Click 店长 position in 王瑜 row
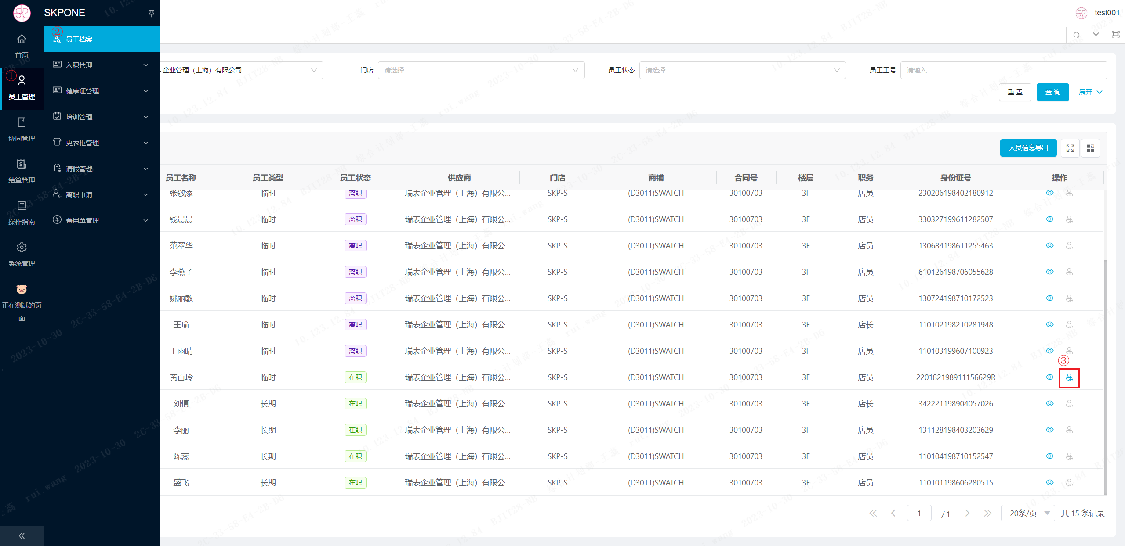 865,325
